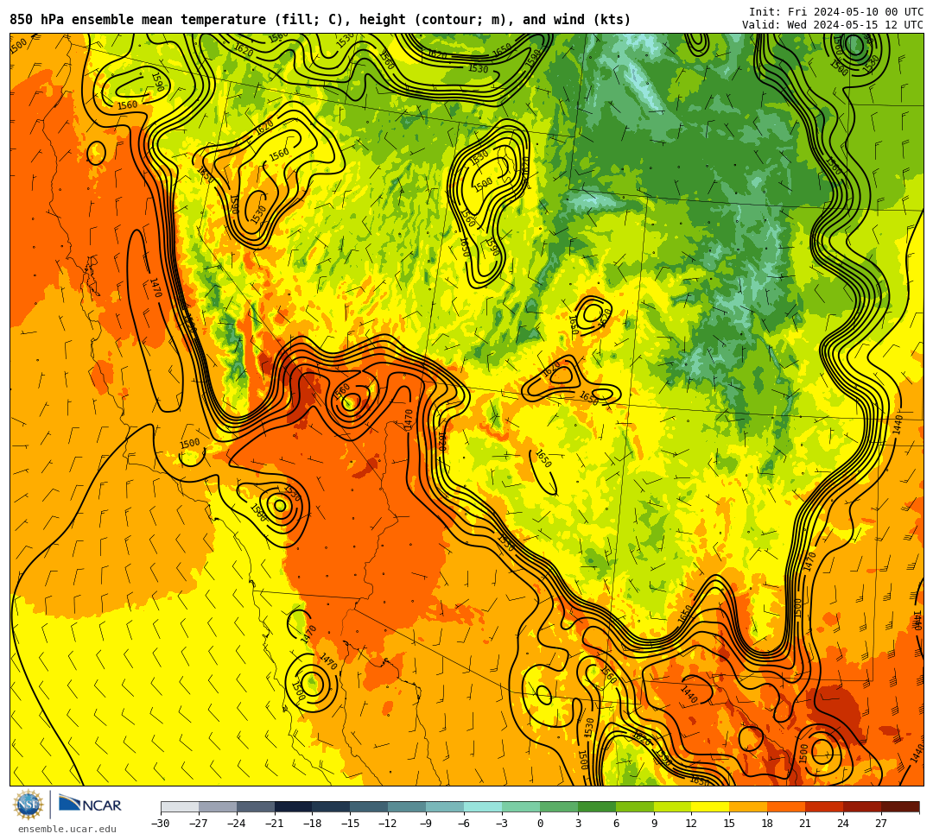Click the colorbar swatch between -15 and -12
The image size is (933, 840).
pyautogui.click(x=370, y=806)
